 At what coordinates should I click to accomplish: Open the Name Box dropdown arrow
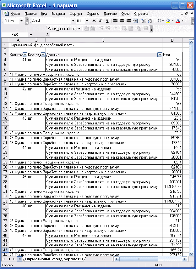click(31, 35)
